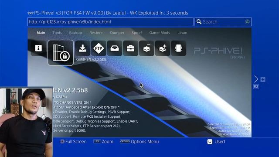Click the User1 name label
The height and width of the screenshot is (157, 279).
tap(220, 142)
